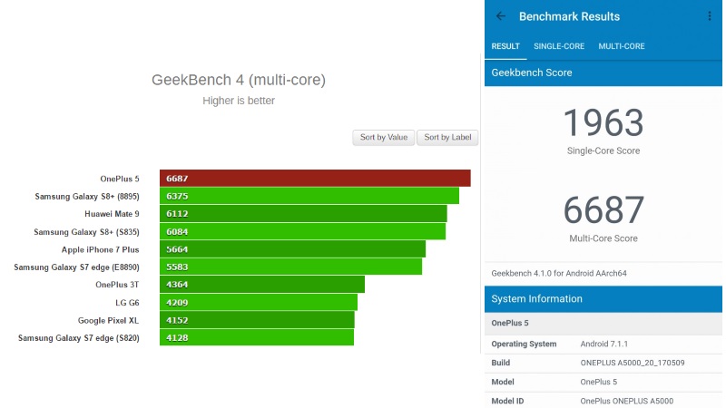Viewport: 726px width, 408px height.
Task: Click the 6687 multi-core score in results
Action: click(603, 209)
